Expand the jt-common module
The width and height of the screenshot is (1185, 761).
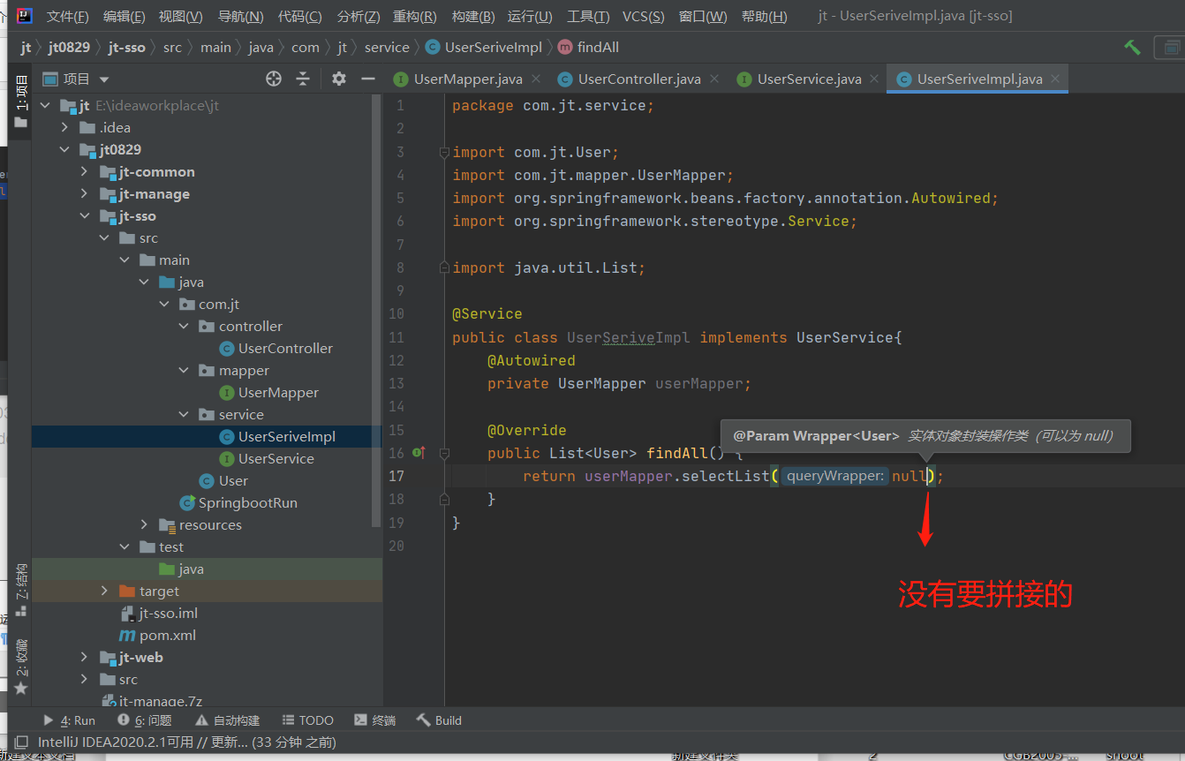tap(84, 172)
